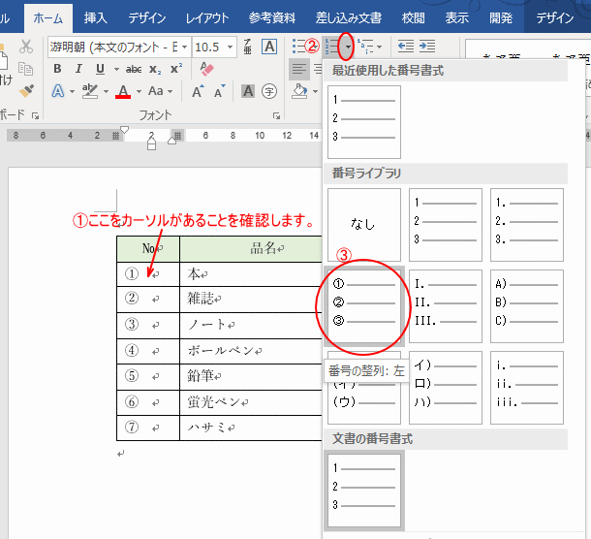Toggle strikethrough abc formatting

click(x=134, y=69)
